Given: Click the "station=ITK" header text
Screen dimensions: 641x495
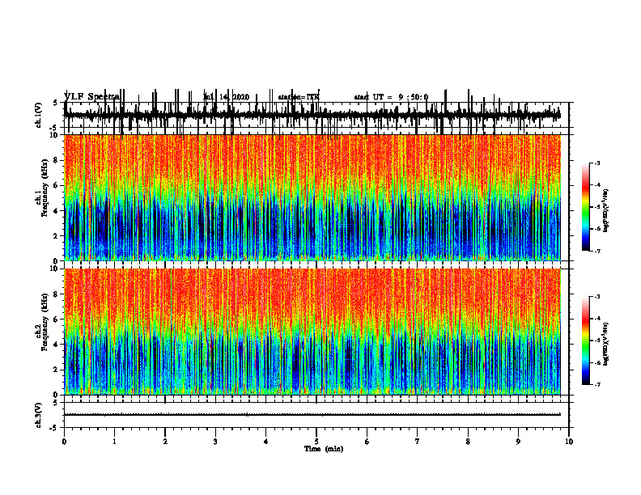Looking at the screenshot, I should pos(299,97).
